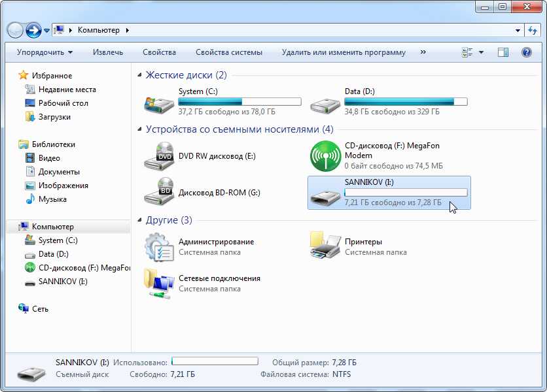
Task: Open Загрузки in the sidebar
Action: pos(54,117)
